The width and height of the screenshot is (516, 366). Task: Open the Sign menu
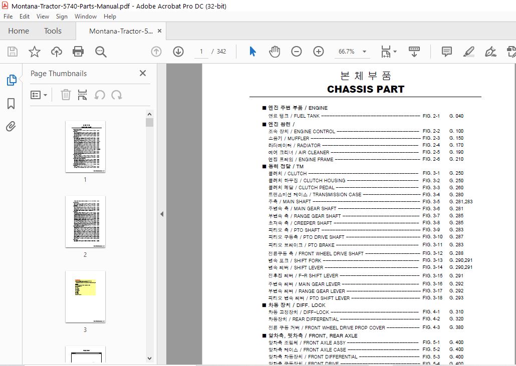point(62,17)
